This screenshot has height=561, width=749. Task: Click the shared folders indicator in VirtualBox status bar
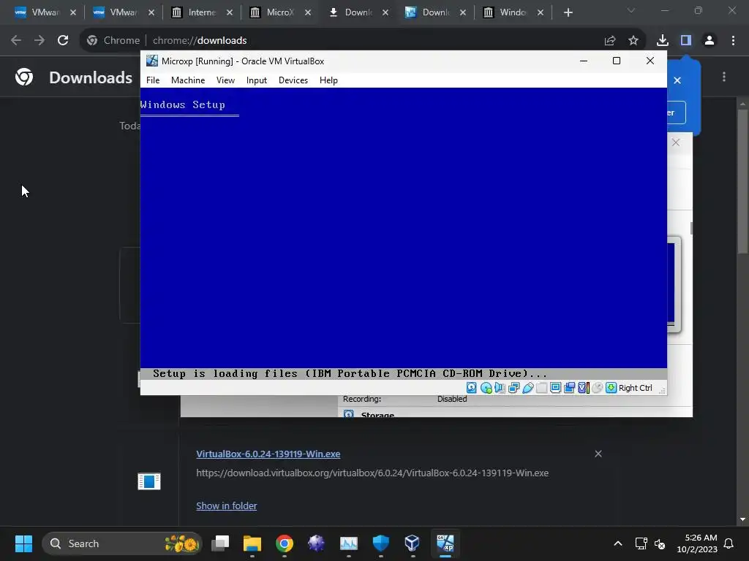[x=541, y=388]
